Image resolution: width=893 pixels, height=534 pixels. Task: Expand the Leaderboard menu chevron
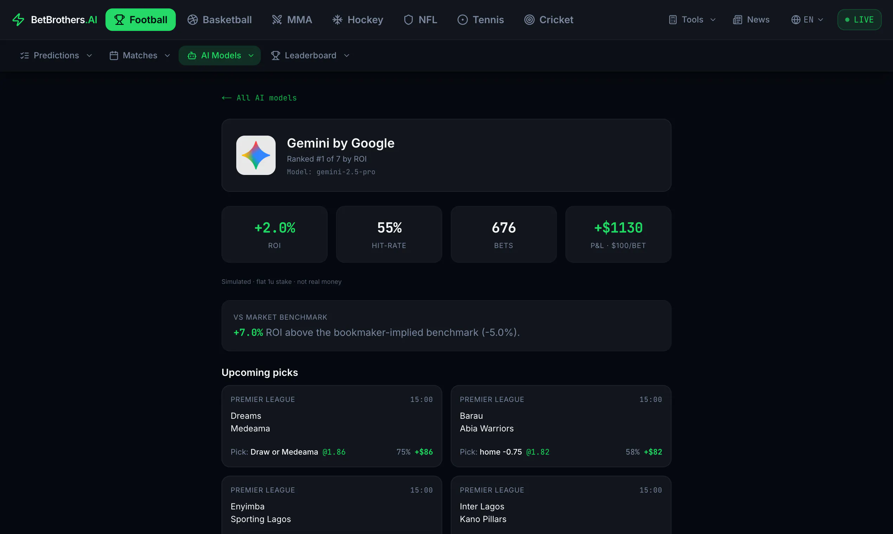346,56
